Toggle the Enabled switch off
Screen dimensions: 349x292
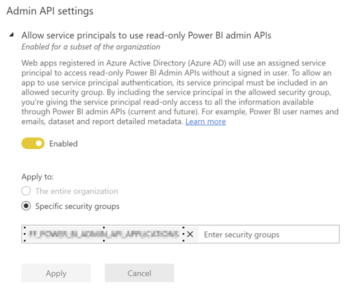(x=33, y=143)
